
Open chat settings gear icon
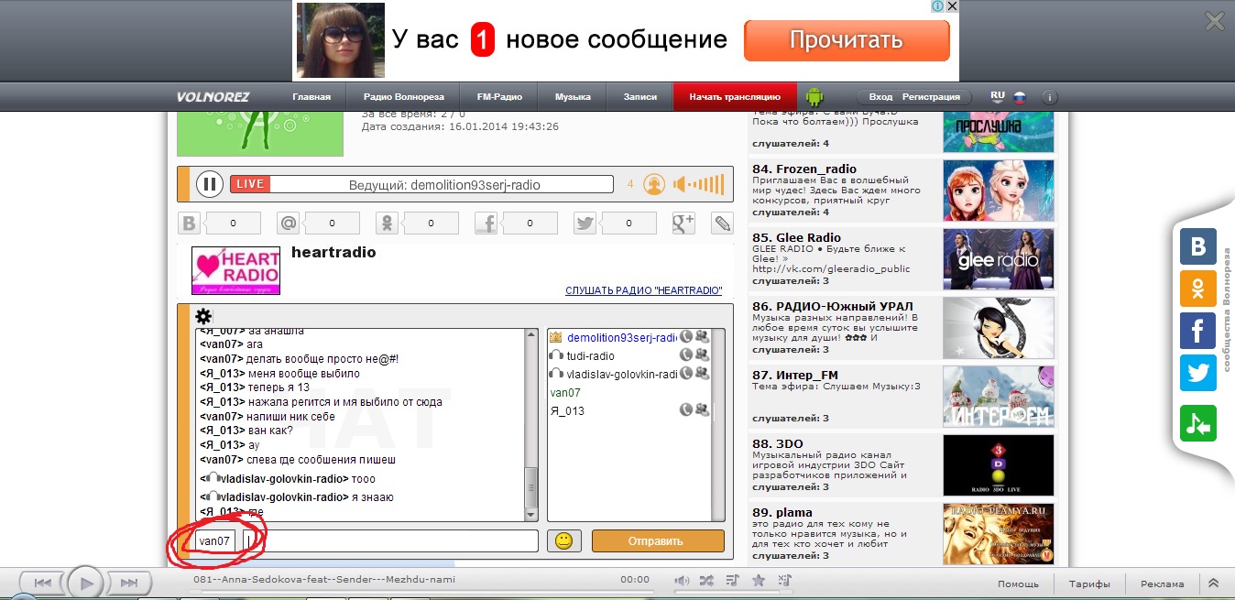pyautogui.click(x=203, y=316)
